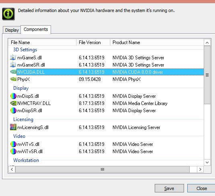Click NVIDIA Video Server for nvViTvS.dll
215x196 pixels.
point(133,144)
